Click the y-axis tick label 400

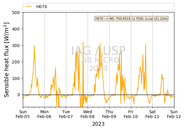16,29
